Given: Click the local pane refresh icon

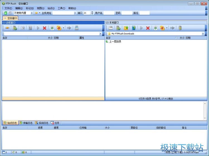Looking at the screenshot, I should (x=155, y=28).
